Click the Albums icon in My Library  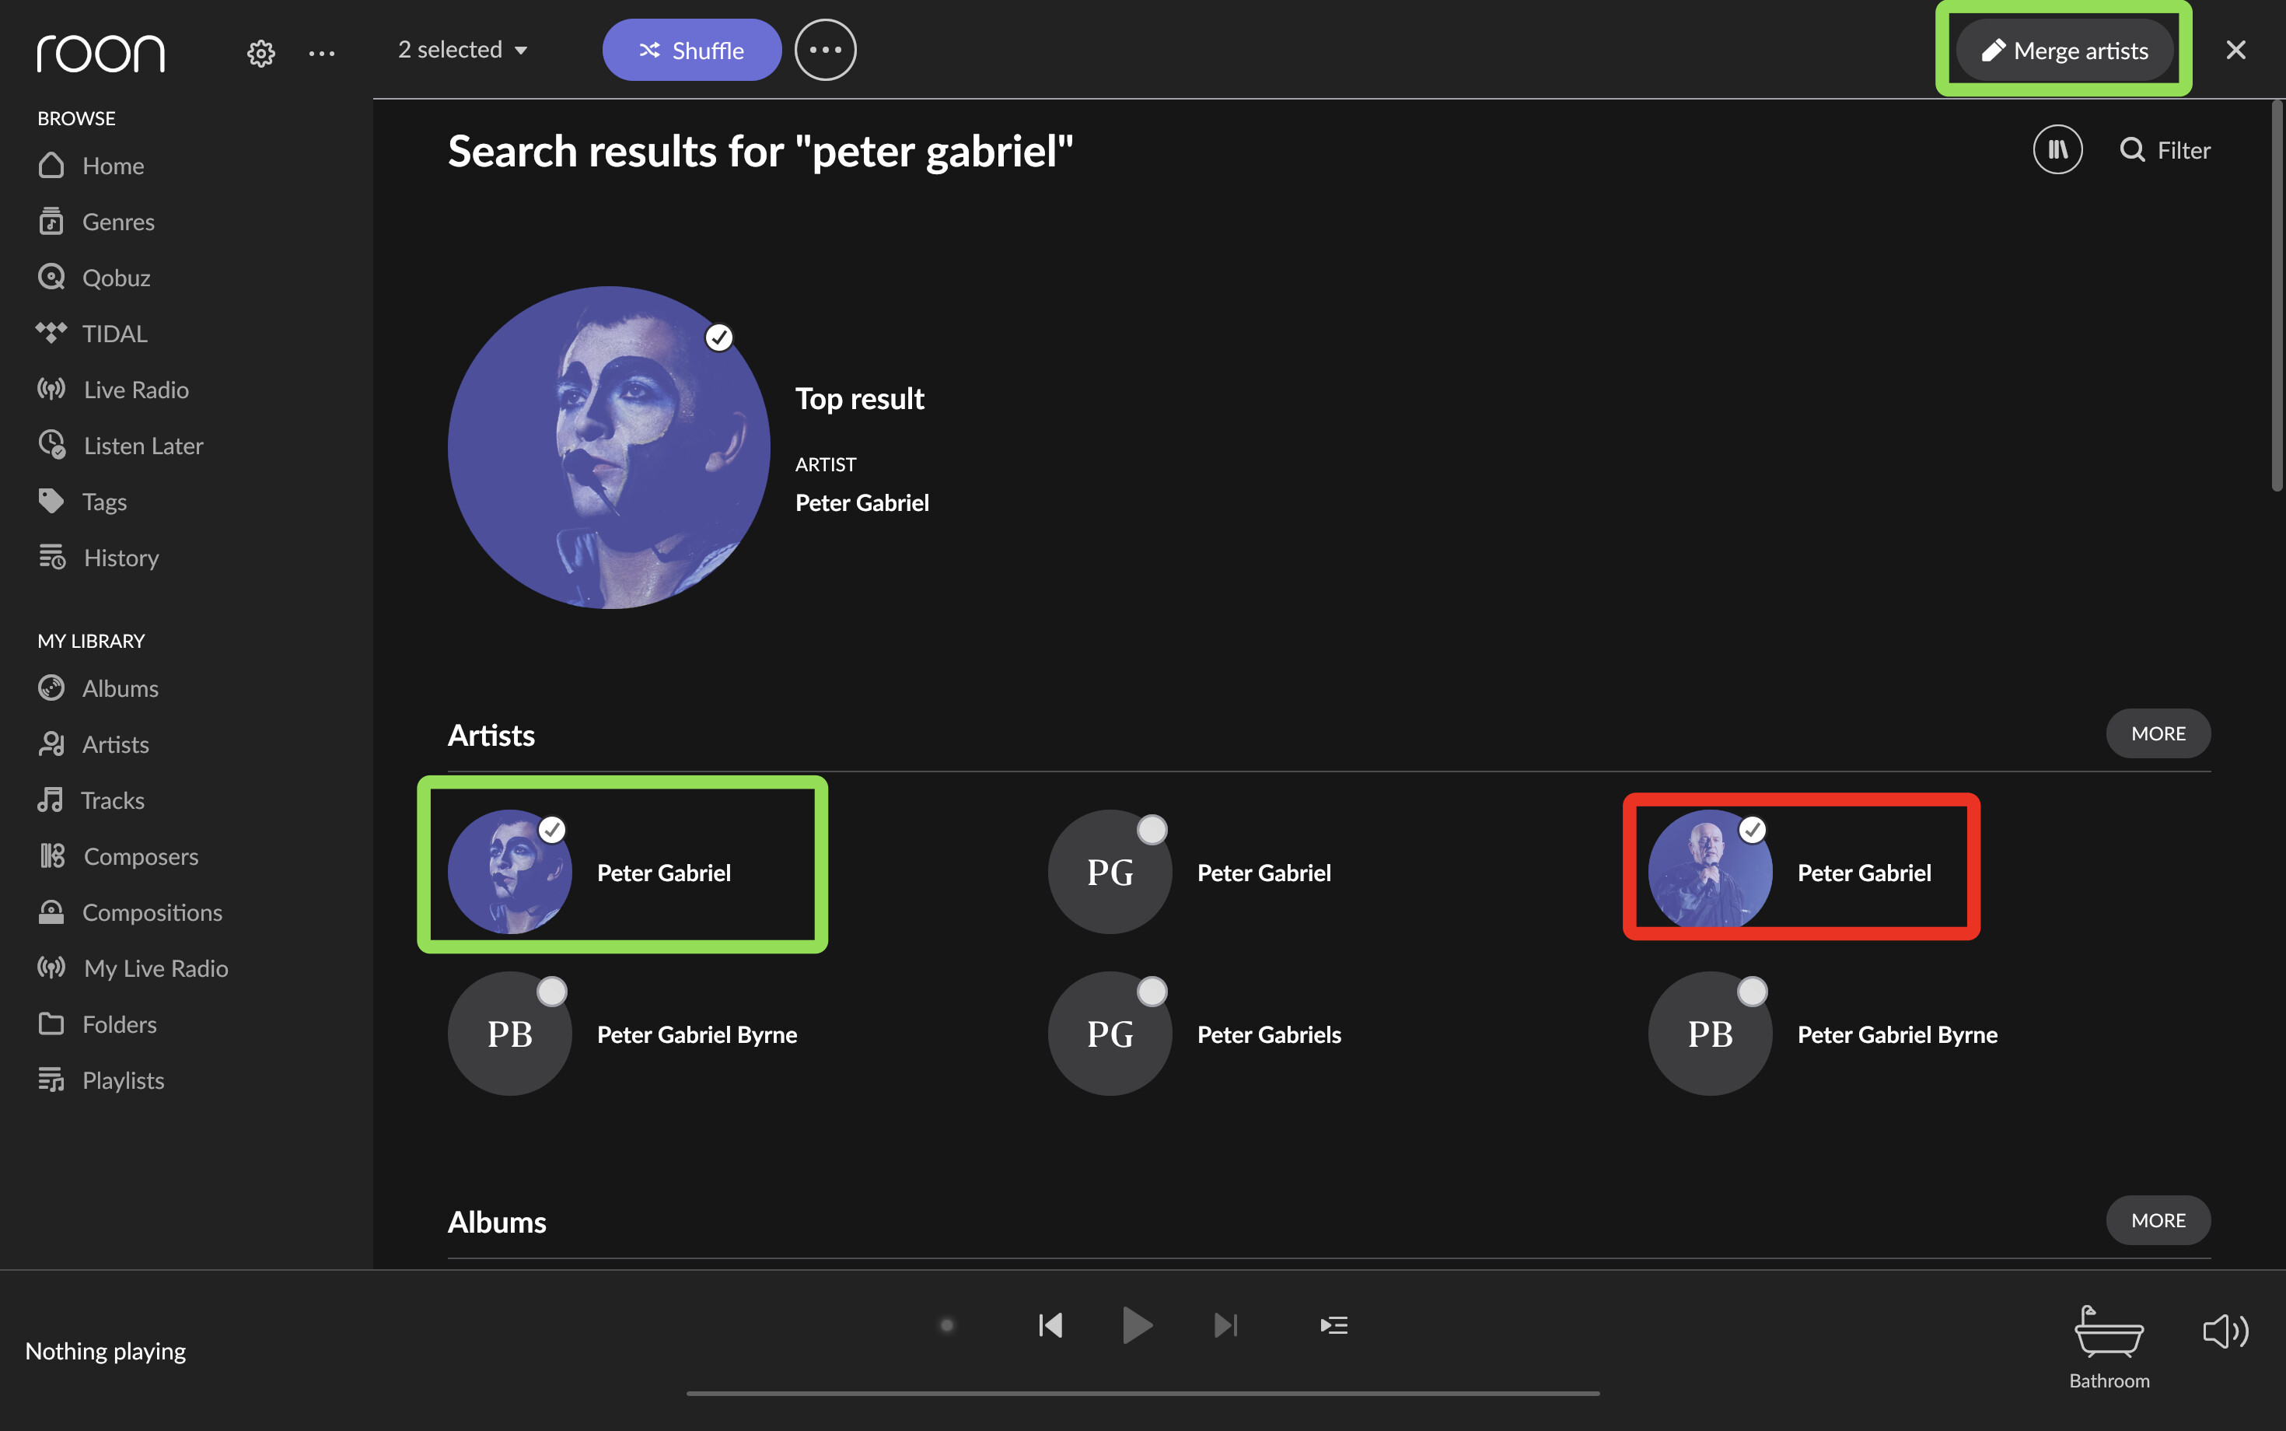tap(51, 688)
